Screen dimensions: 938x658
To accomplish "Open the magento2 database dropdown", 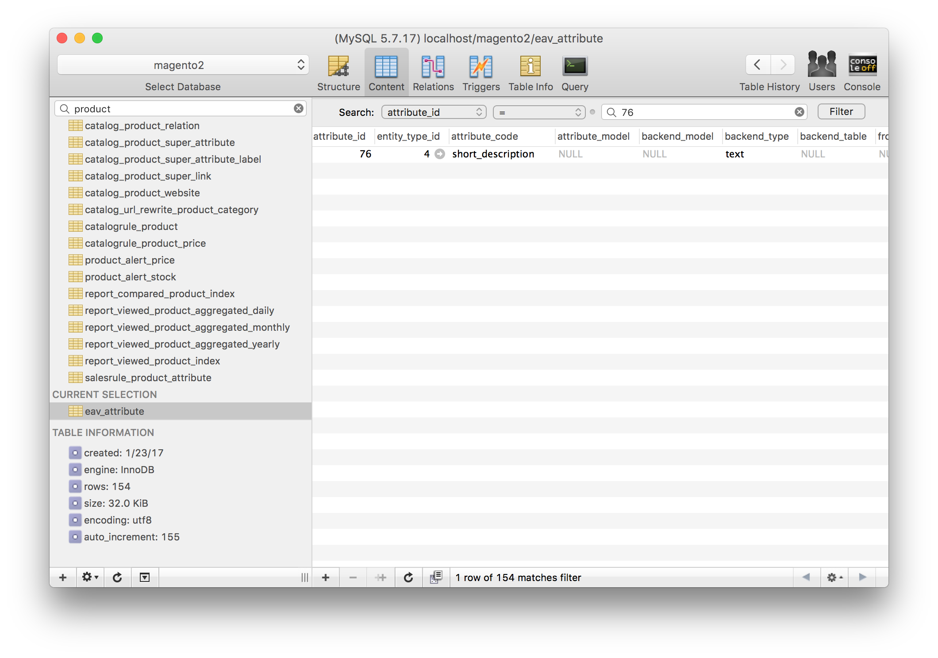I will click(183, 65).
